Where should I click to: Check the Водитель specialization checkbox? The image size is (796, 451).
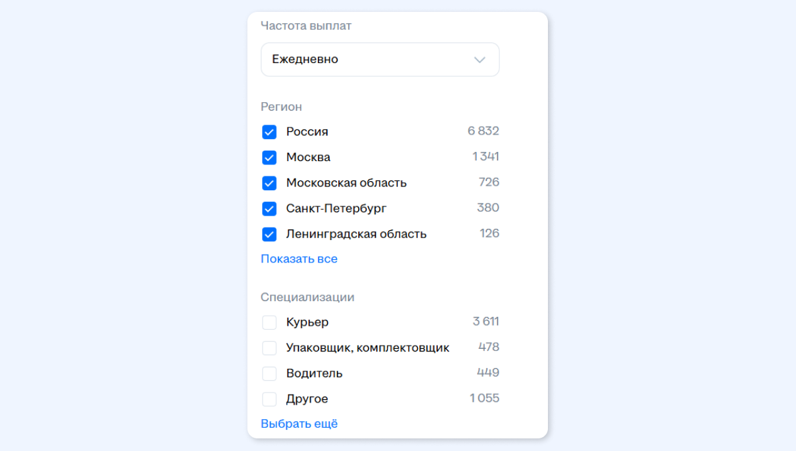[x=269, y=373]
